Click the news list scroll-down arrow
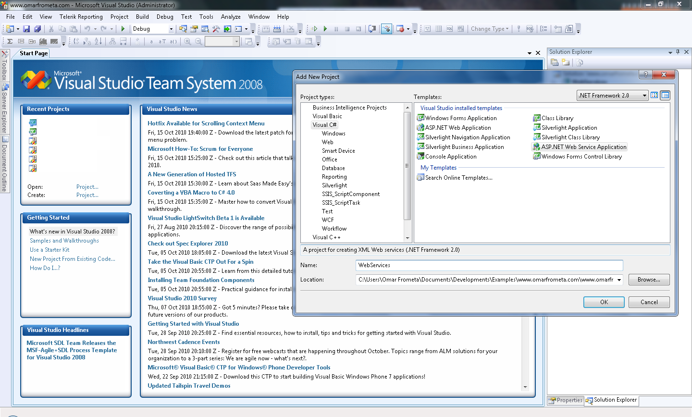692x417 pixels. pyautogui.click(x=525, y=387)
